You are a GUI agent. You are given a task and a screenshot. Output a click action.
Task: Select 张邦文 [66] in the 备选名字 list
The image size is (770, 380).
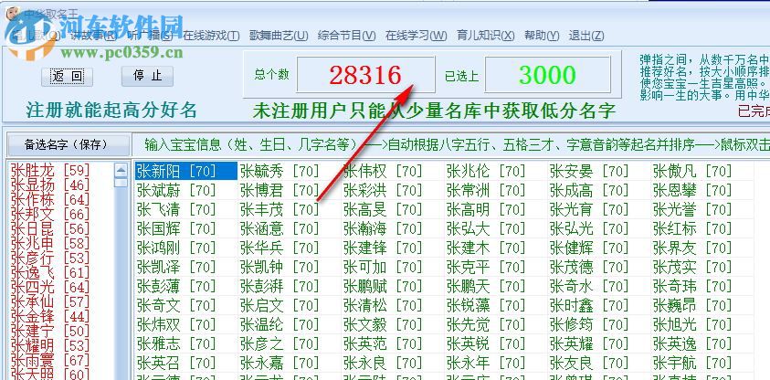(x=50, y=214)
